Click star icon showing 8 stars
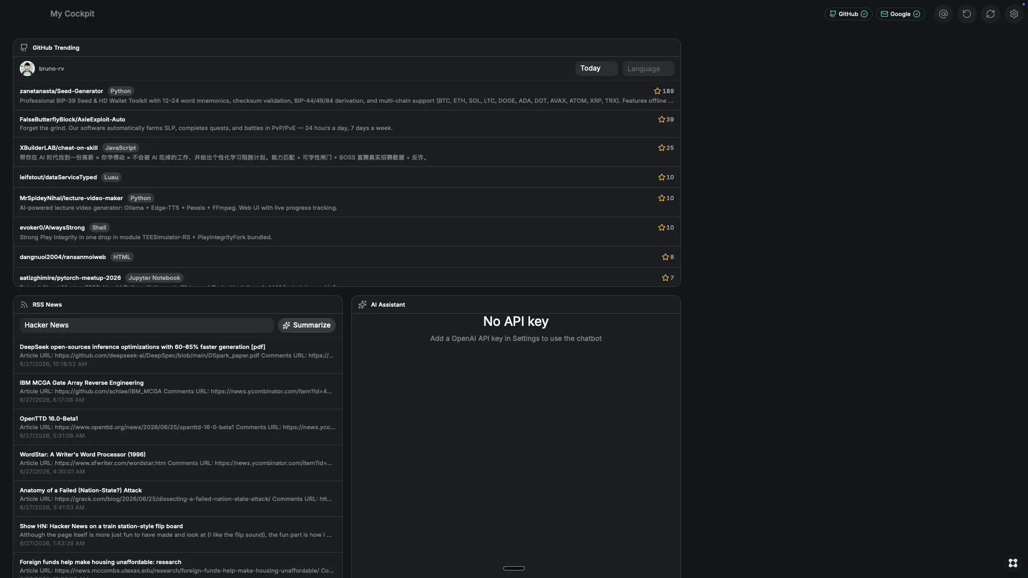 point(665,257)
